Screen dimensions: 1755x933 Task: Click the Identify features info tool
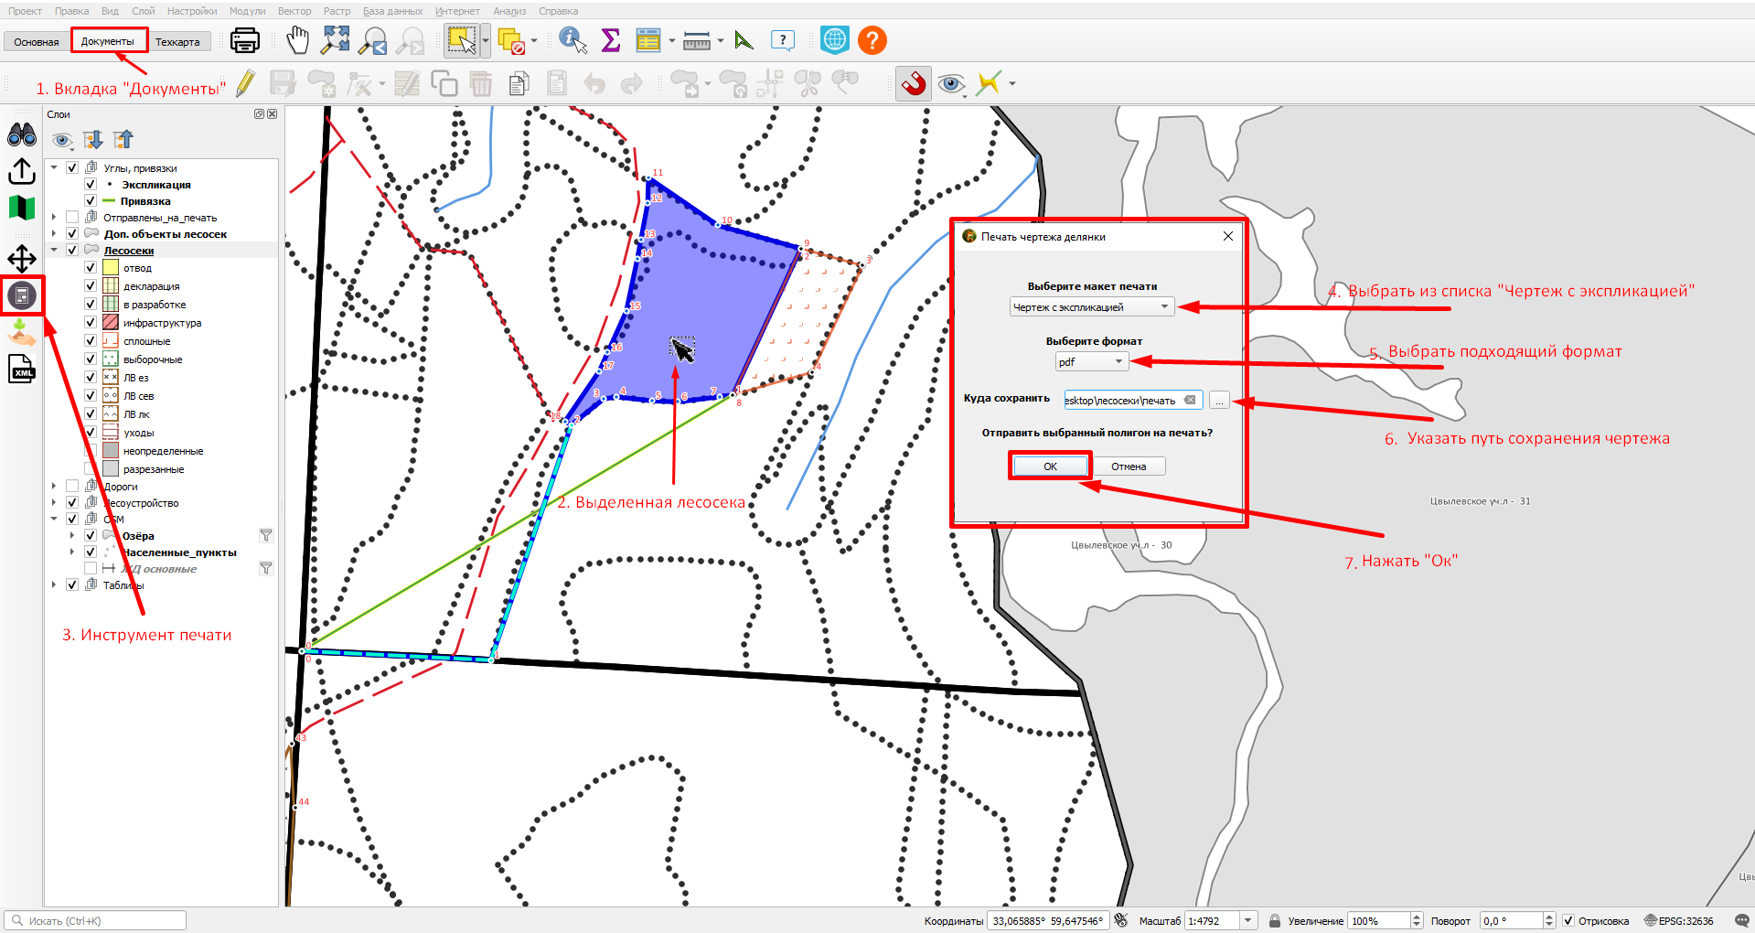click(573, 40)
